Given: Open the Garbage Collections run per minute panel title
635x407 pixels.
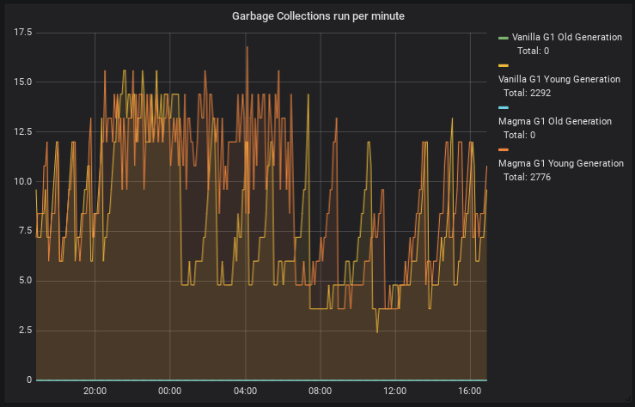Looking at the screenshot, I should pyautogui.click(x=318, y=16).
